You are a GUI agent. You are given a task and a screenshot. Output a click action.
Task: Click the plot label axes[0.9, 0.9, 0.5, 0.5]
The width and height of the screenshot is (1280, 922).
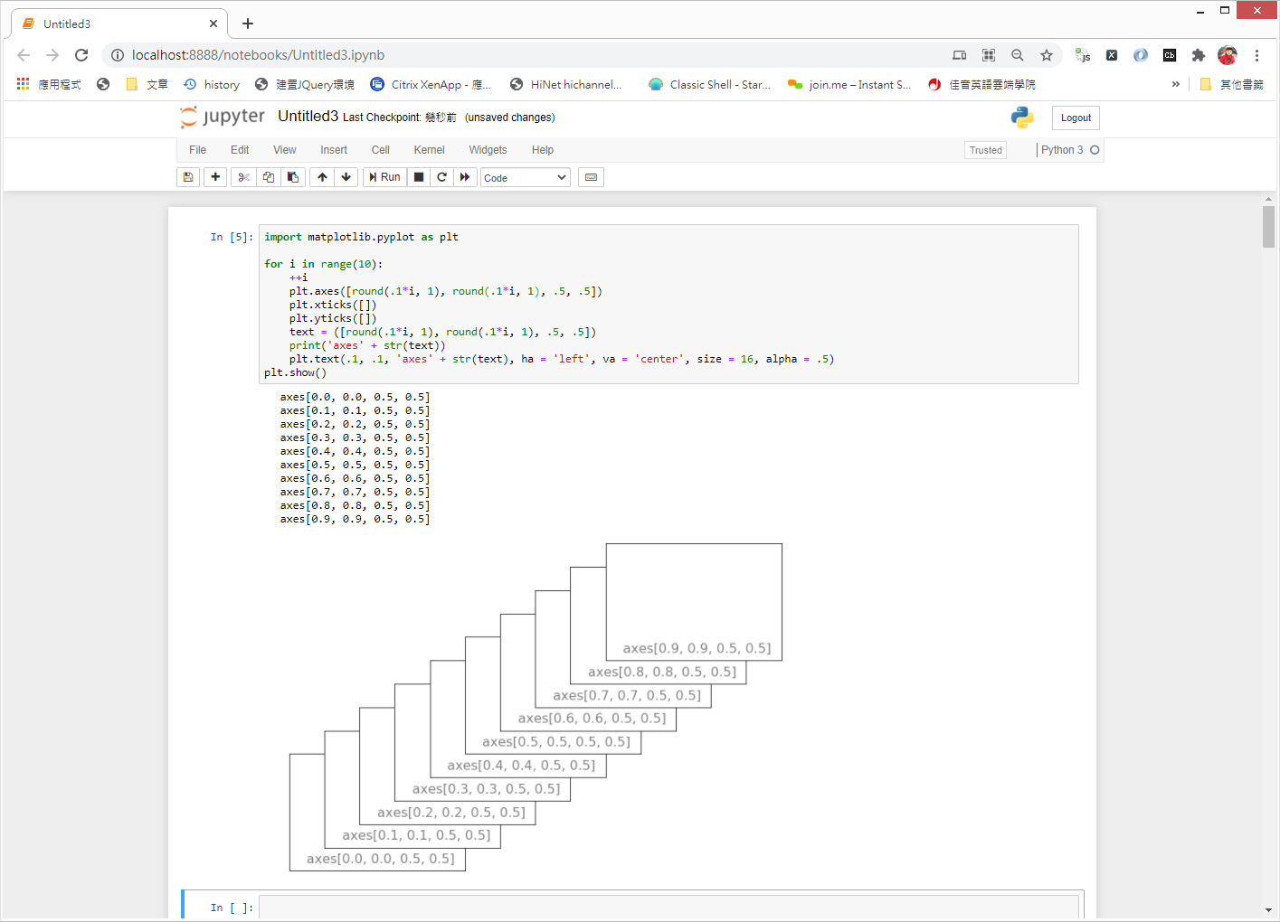click(697, 648)
